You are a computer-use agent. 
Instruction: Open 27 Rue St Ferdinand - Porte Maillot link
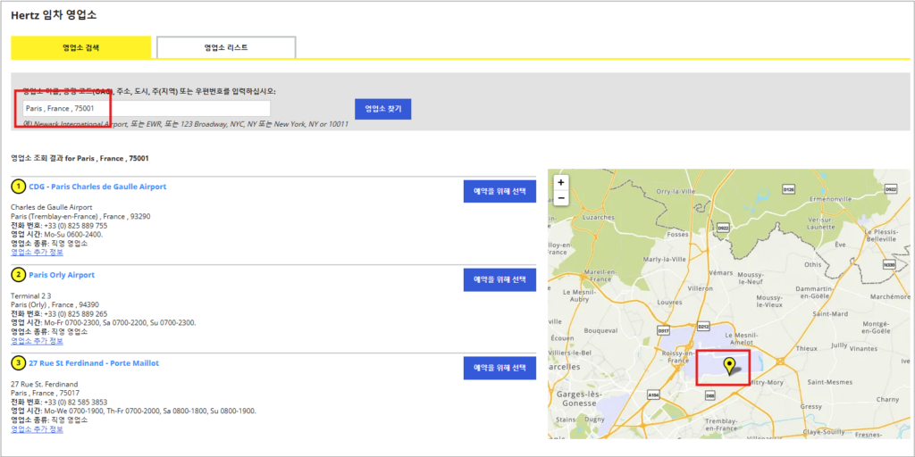(94, 363)
